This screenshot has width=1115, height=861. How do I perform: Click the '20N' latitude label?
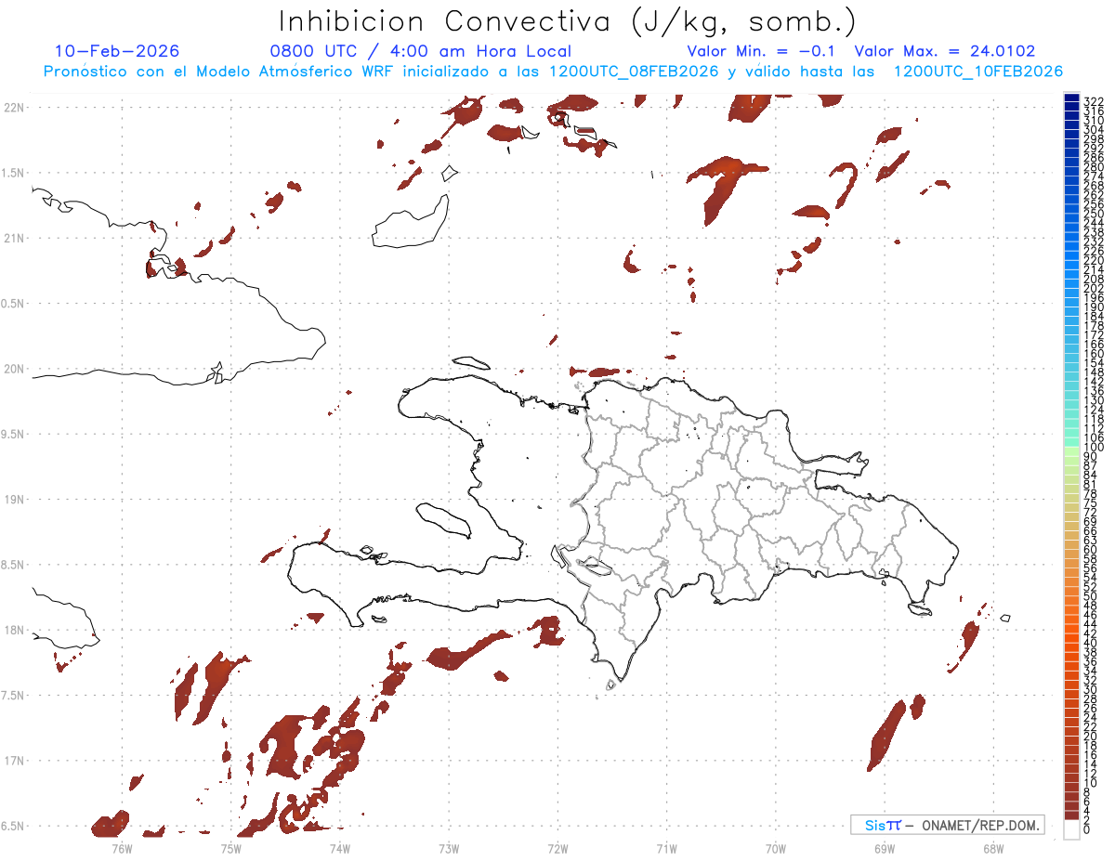pyautogui.click(x=14, y=369)
